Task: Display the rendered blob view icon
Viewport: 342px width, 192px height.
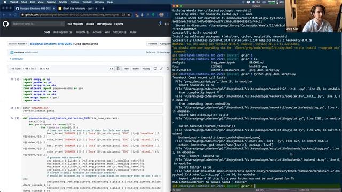Action: tap(118, 69)
